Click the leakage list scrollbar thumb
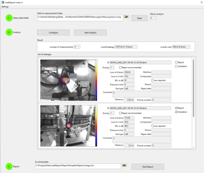Viewport: 204px width, 173px height. coord(194,88)
